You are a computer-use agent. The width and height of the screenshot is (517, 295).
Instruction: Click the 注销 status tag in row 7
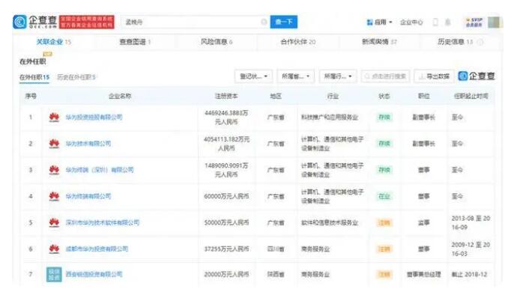(384, 274)
